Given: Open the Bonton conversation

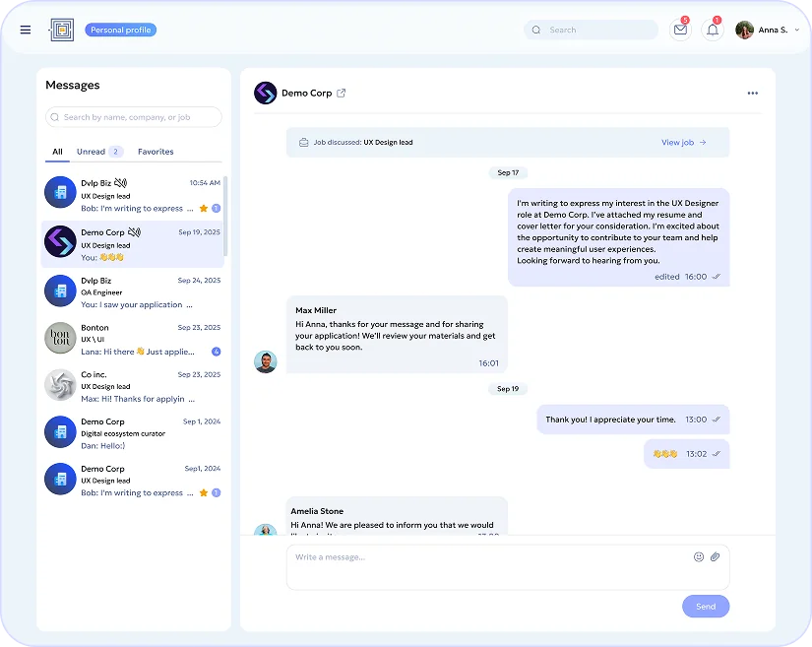Looking at the screenshot, I should pos(133,340).
